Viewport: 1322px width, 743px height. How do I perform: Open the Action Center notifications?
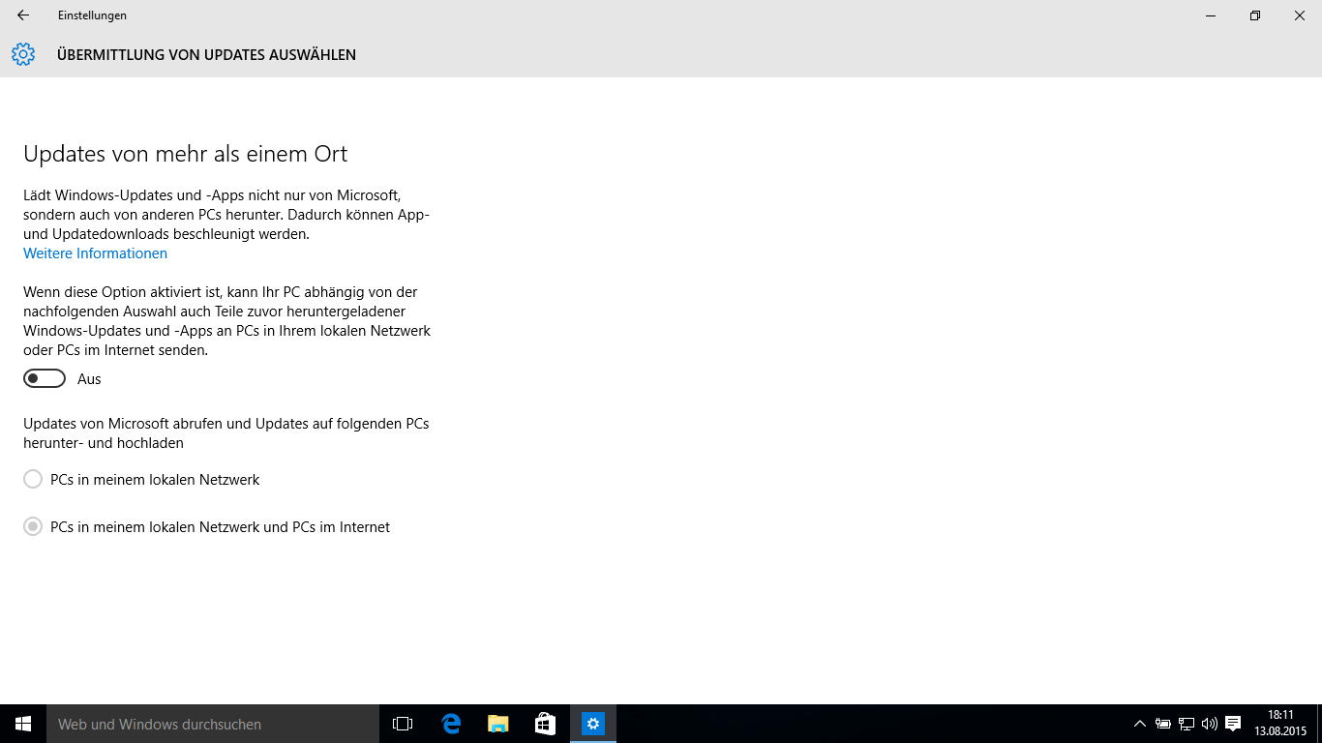(x=1233, y=724)
